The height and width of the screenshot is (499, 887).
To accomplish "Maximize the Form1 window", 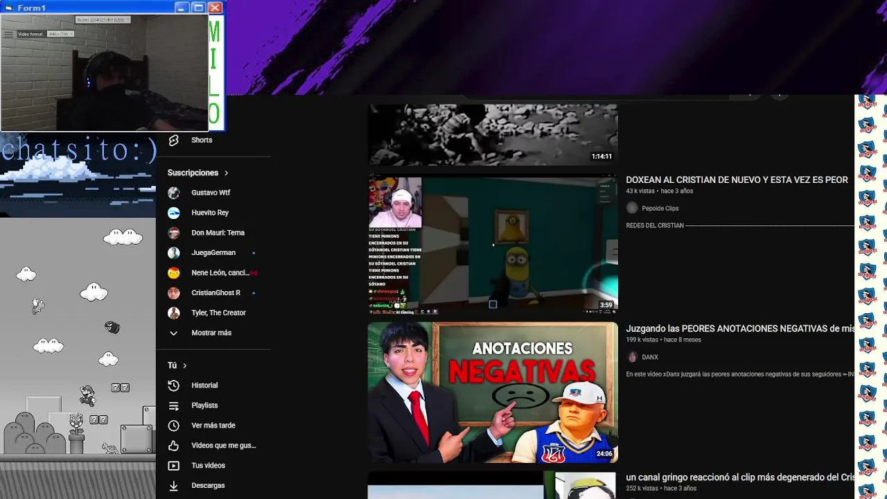I will [x=198, y=8].
